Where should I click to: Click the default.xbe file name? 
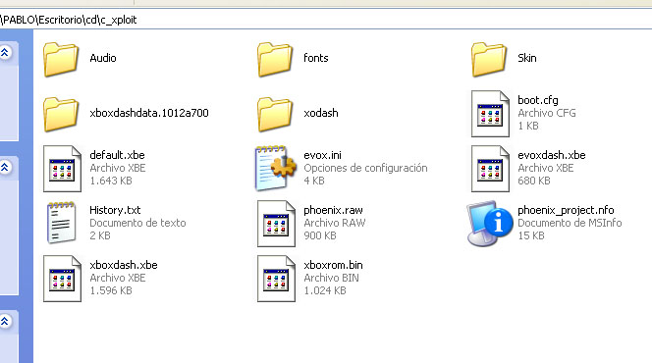[x=117, y=155]
